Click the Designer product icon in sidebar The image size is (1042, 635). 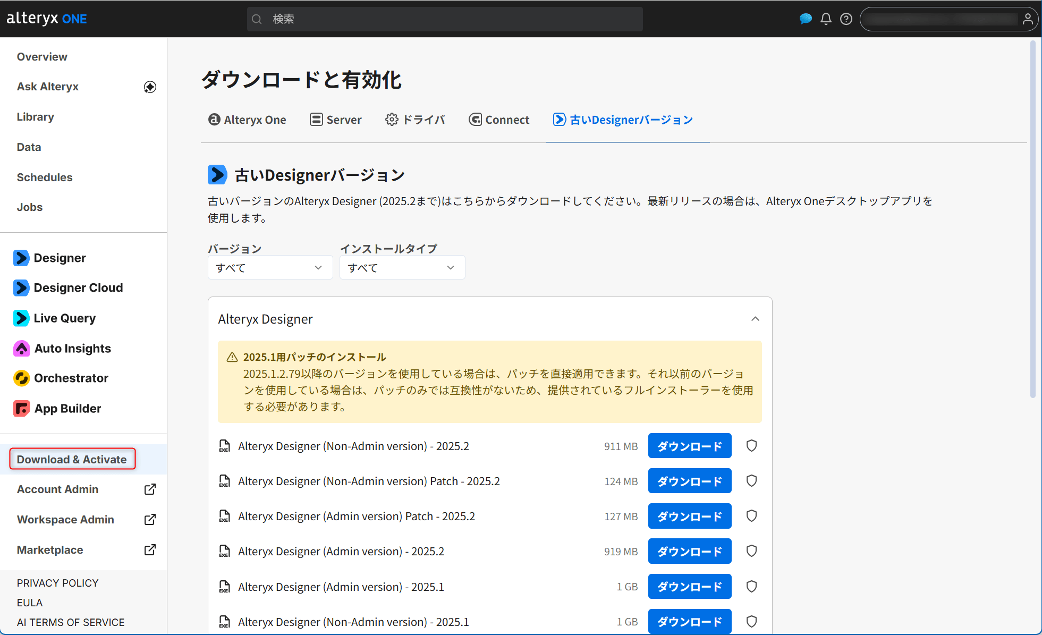(x=21, y=258)
